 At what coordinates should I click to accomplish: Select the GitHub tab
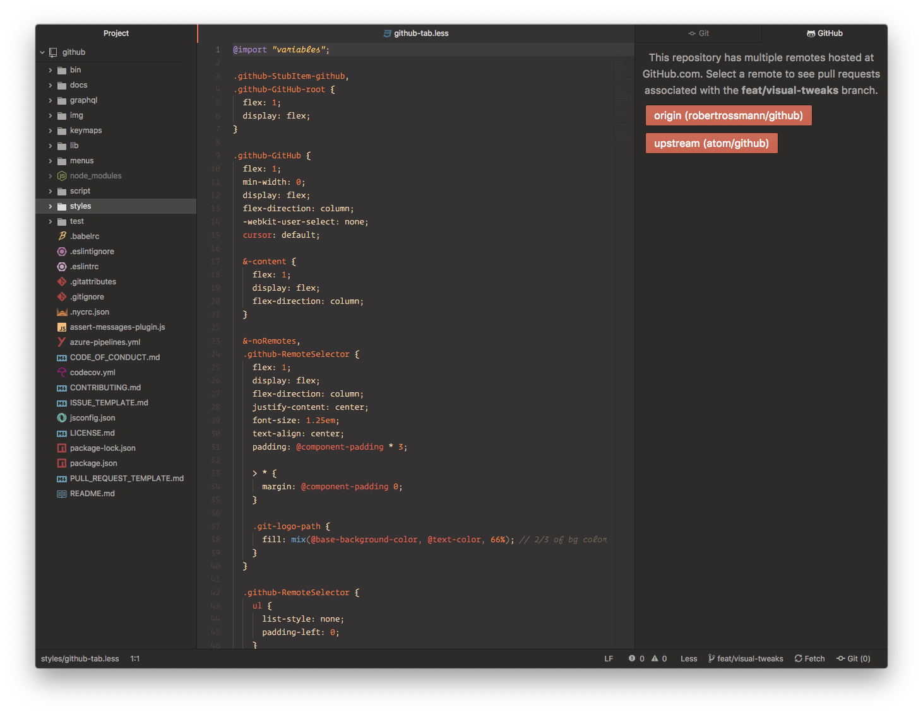coord(825,33)
